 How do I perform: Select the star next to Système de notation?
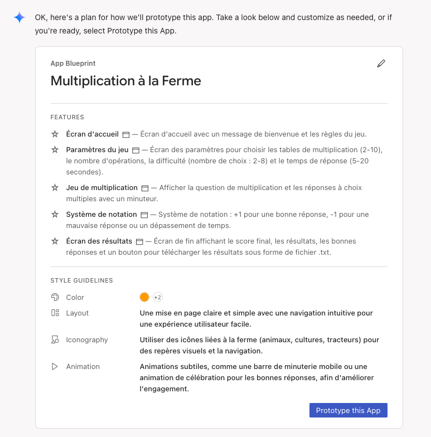(55, 215)
